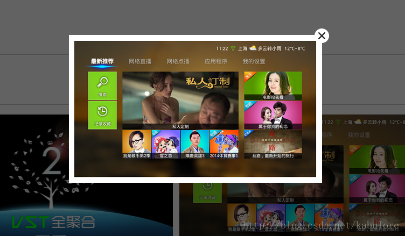Open the 记录收藏 history tile in the popup
The image size is (405, 236).
[102, 115]
